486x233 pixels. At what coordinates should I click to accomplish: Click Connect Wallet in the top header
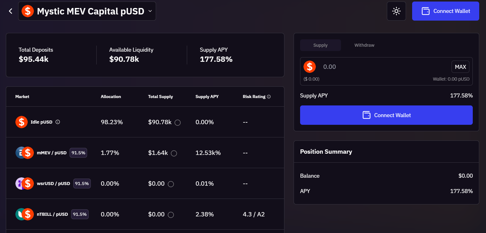coord(445,11)
